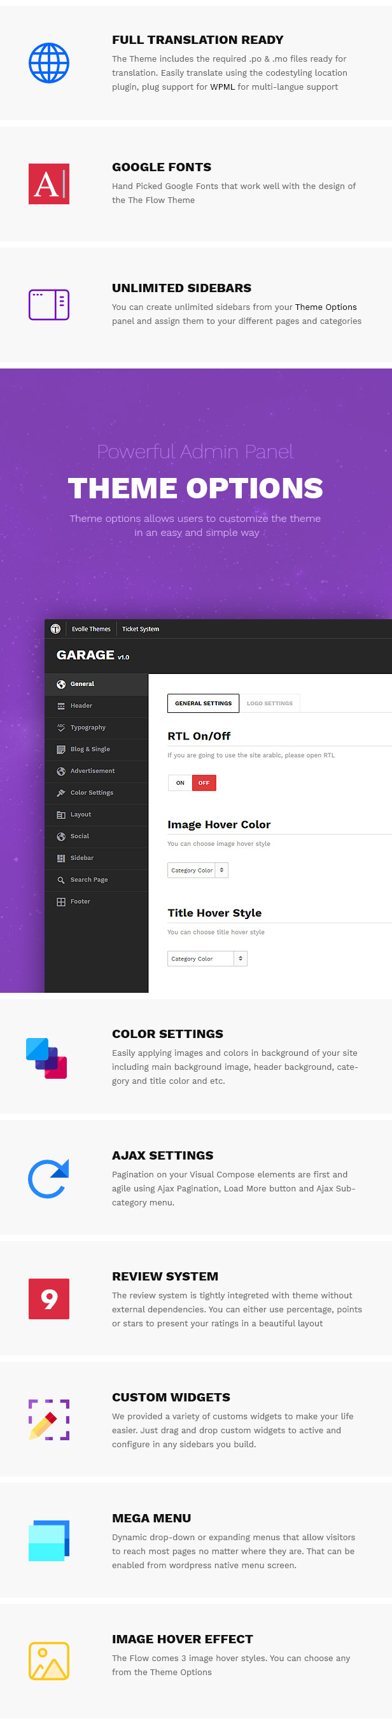The height and width of the screenshot is (1726, 392).
Task: Select the General Settings tab
Action: 203,703
